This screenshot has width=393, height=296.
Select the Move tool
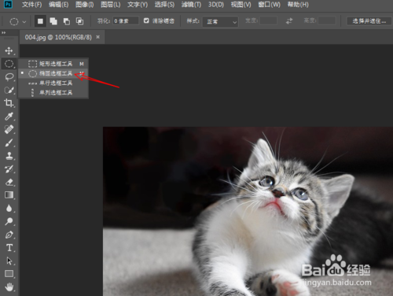pos(9,50)
